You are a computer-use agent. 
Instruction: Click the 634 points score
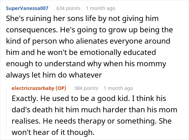pos(68,8)
